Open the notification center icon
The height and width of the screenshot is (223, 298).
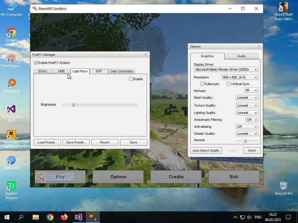pos(288,217)
